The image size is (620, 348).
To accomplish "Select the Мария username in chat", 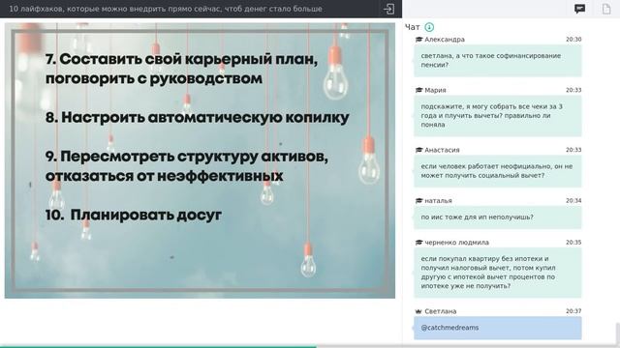I will pyautogui.click(x=435, y=90).
